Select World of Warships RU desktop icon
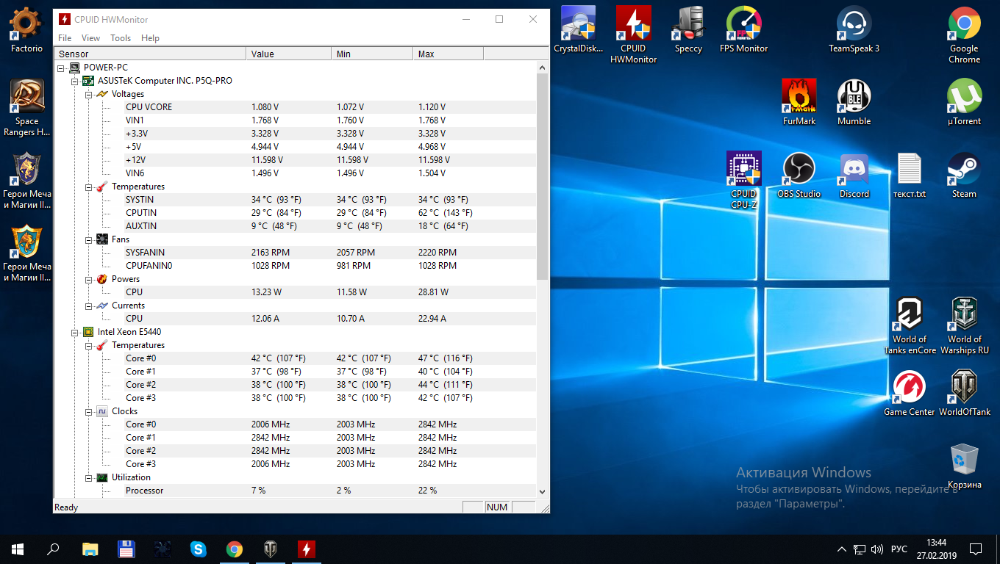The height and width of the screenshot is (564, 1000). pos(964,326)
